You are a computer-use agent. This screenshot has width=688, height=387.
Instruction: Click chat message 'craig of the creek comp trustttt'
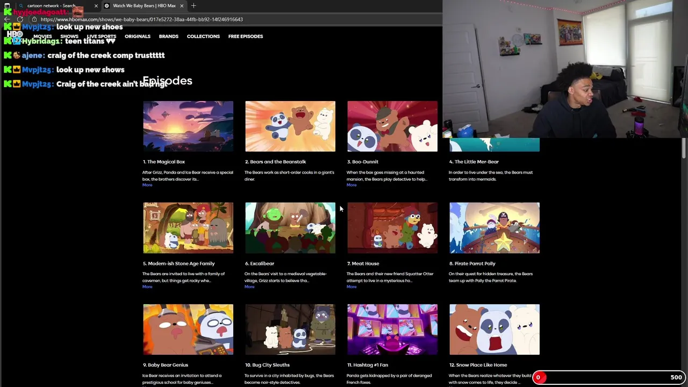pos(106,55)
